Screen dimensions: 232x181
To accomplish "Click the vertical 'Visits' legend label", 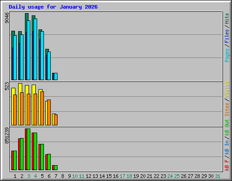I will 227,89.
